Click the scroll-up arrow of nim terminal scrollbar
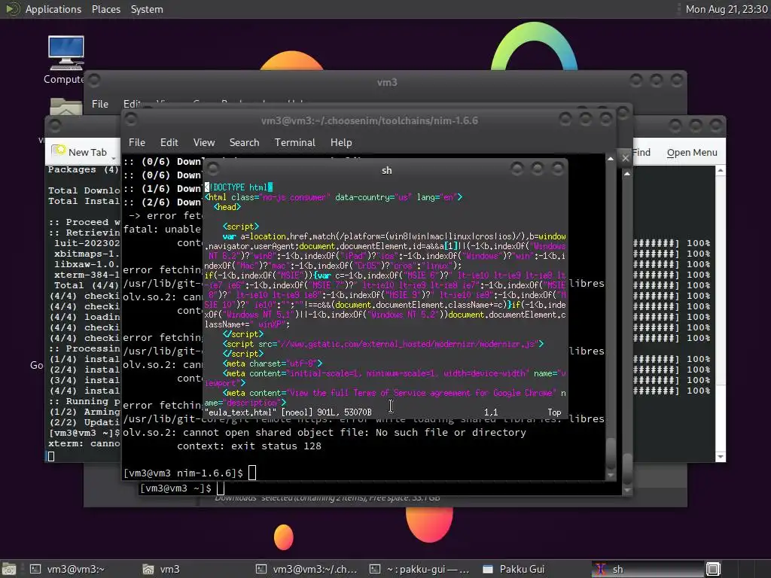This screenshot has width=771, height=578. 610,159
